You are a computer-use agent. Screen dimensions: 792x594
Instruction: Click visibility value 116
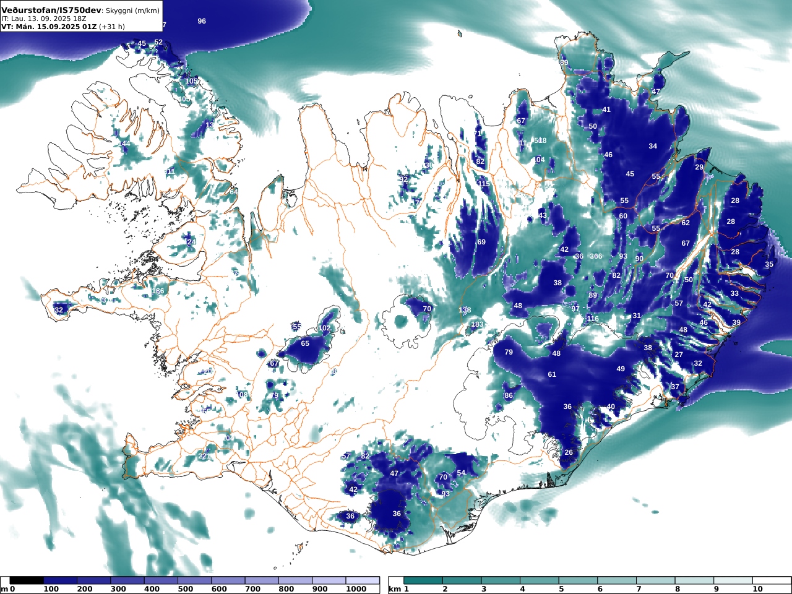pos(593,319)
